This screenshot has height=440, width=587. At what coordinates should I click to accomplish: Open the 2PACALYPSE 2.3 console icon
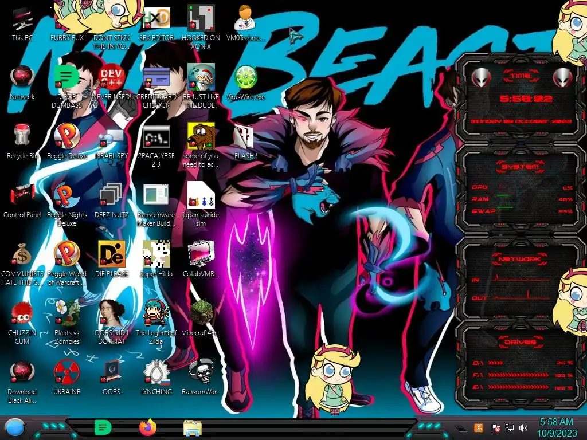tap(156, 146)
